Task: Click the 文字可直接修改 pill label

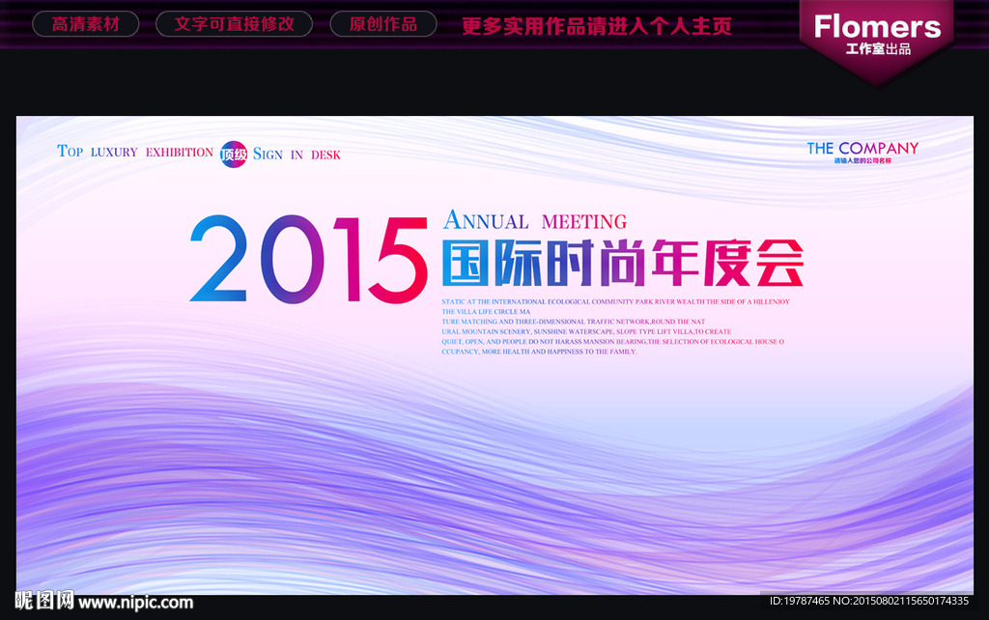Action: click(x=234, y=24)
